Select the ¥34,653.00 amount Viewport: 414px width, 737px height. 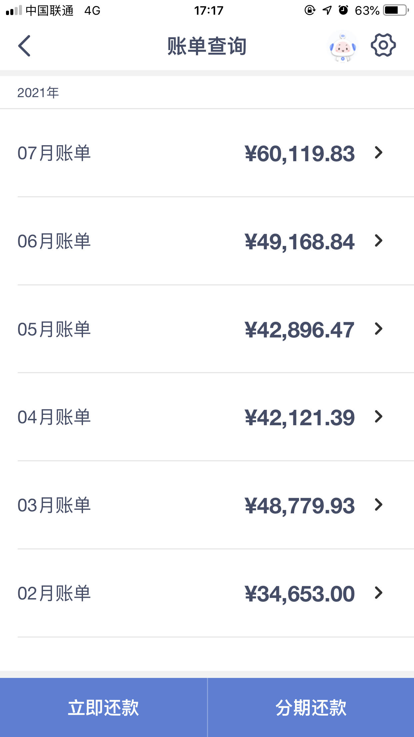pos(300,594)
